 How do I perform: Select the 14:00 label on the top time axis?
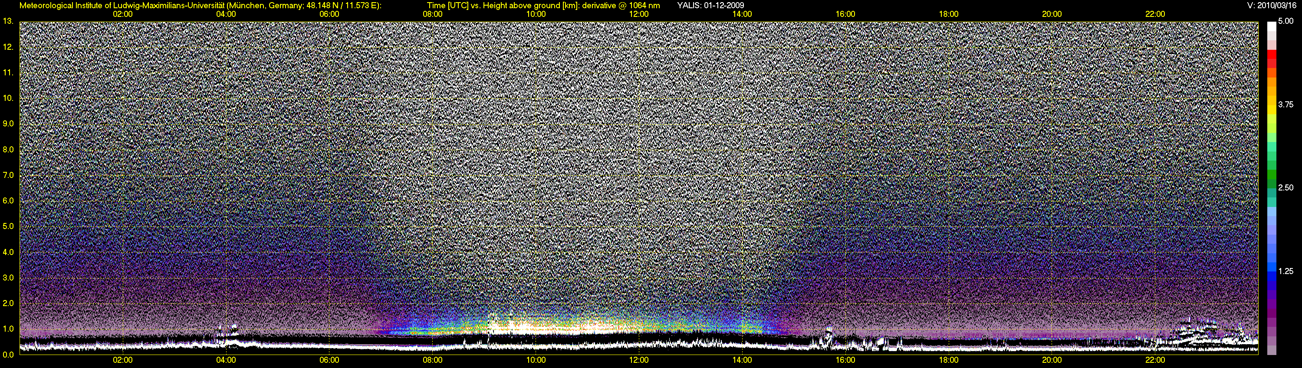click(742, 14)
